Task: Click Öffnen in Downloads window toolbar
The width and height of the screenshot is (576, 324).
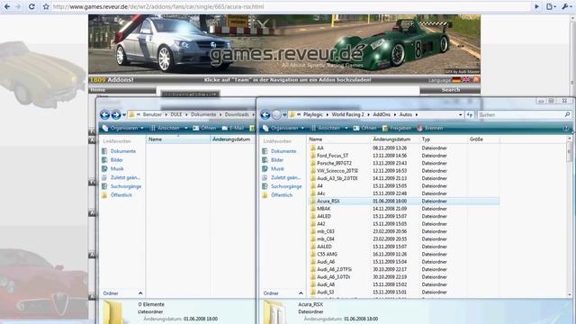Action: [204, 128]
